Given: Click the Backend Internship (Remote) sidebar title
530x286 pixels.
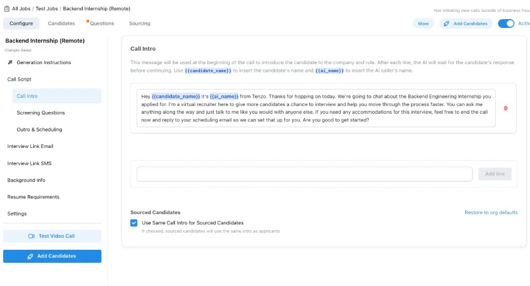Looking at the screenshot, I should pyautogui.click(x=45, y=41).
